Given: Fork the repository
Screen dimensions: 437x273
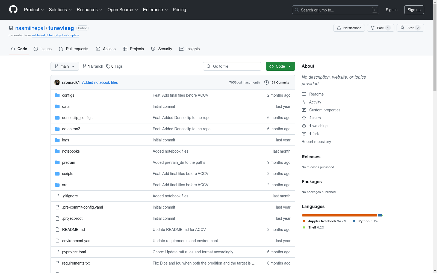Looking at the screenshot, I should click(x=380, y=28).
